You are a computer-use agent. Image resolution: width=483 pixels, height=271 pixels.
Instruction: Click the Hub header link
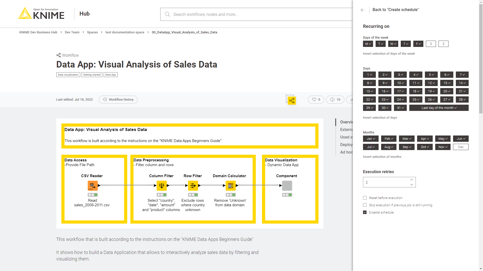coord(85,14)
